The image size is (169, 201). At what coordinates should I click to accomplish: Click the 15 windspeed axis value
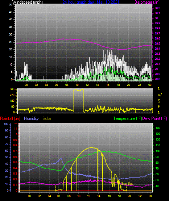pos(11,57)
